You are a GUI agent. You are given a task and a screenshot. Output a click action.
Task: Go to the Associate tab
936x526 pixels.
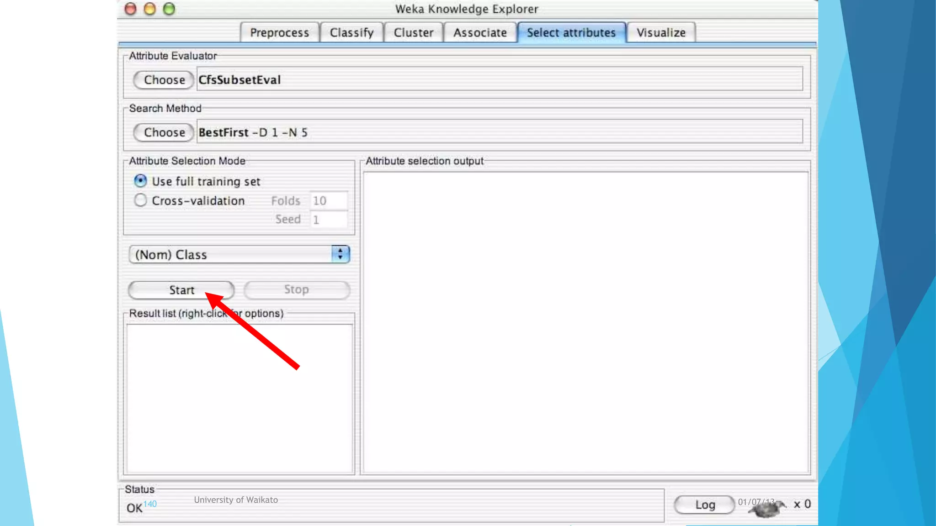pyautogui.click(x=480, y=33)
